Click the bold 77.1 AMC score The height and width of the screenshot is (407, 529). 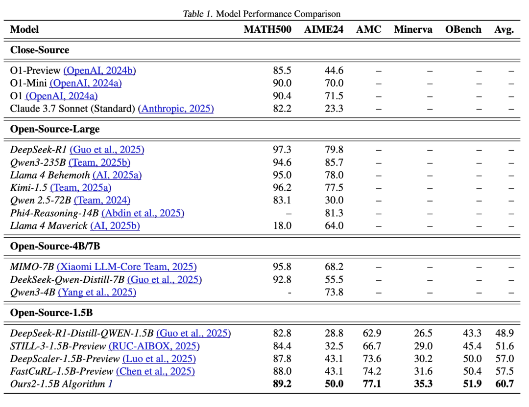click(x=372, y=384)
